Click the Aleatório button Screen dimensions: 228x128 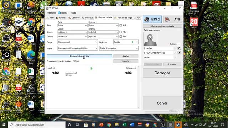coord(126,56)
